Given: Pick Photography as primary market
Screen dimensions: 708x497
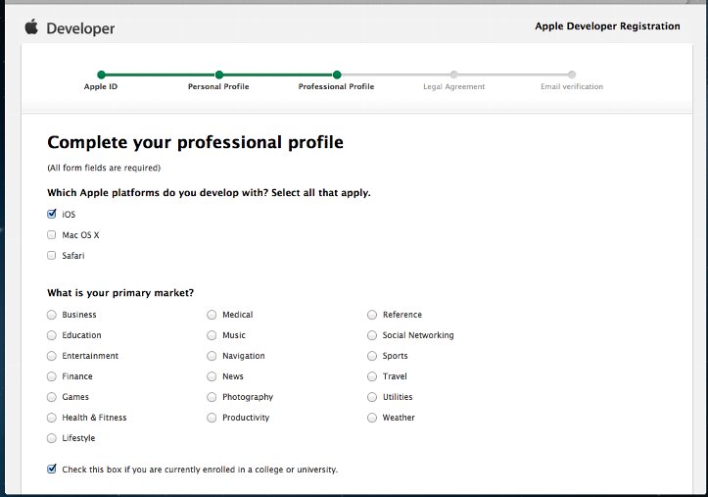Looking at the screenshot, I should click(x=212, y=397).
